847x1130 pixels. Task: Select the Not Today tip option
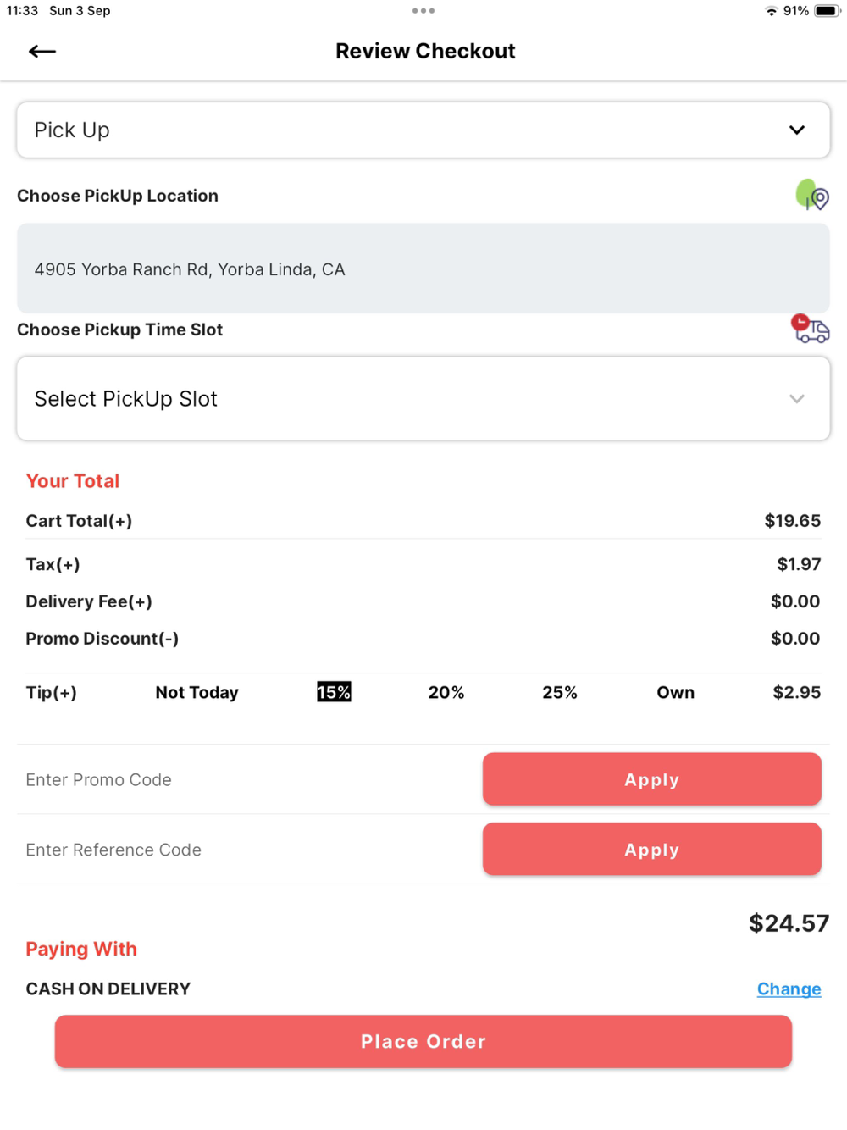pos(197,693)
